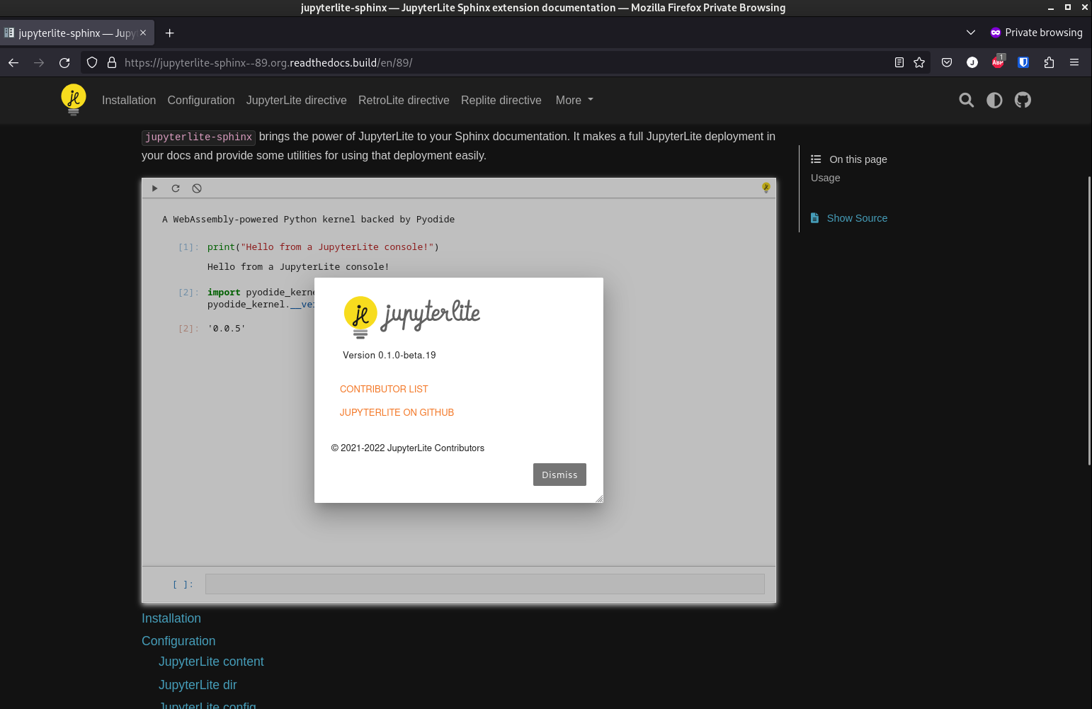
Task: Click the JupyterLite logo in the site navbar
Action: pyautogui.click(x=74, y=100)
